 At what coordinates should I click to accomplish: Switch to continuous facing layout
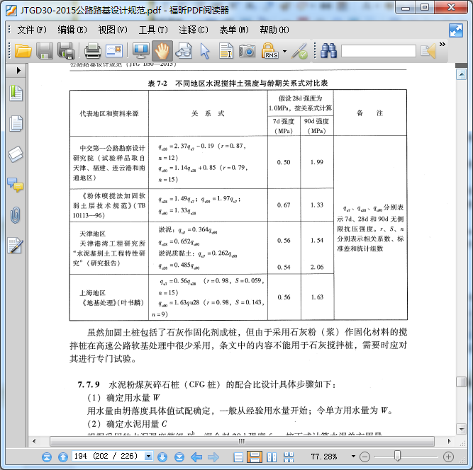(x=289, y=457)
